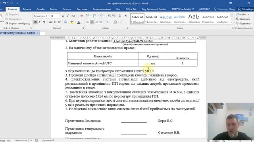Image resolution: width=254 pixels, height=142 pixels.
Task: Open the Select (Выделить) dropdown
Action: click(244, 24)
